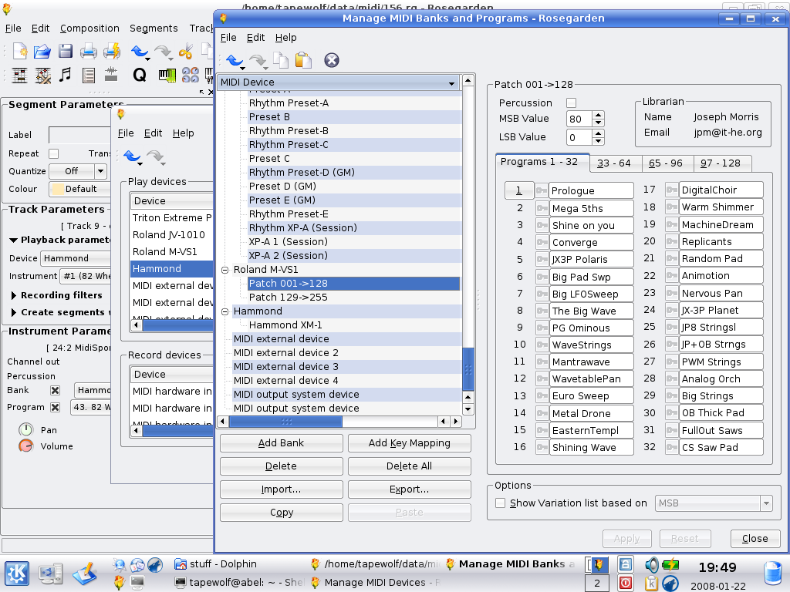Toggle the Repeat checkbox in Segment Parameters
This screenshot has height=592, width=790.
[x=54, y=153]
